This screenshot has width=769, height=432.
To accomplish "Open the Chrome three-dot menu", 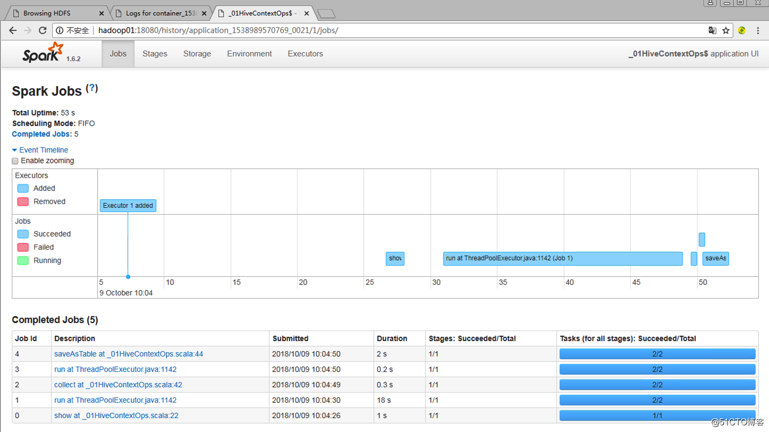I will click(x=758, y=30).
